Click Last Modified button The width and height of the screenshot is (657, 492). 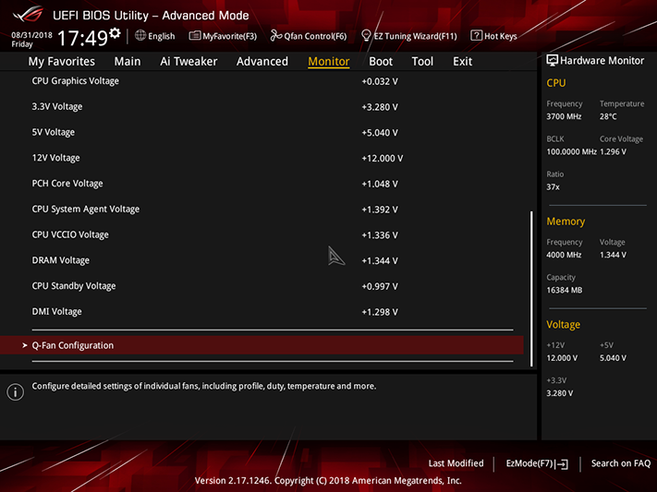click(456, 463)
